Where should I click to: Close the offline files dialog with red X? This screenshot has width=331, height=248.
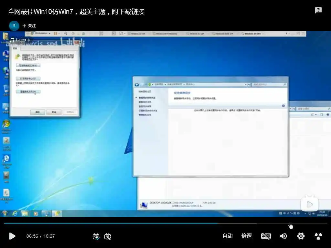(x=76, y=42)
